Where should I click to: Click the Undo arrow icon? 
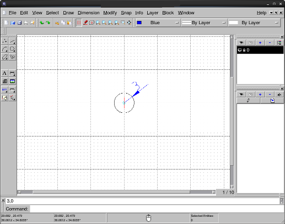coord(42,23)
